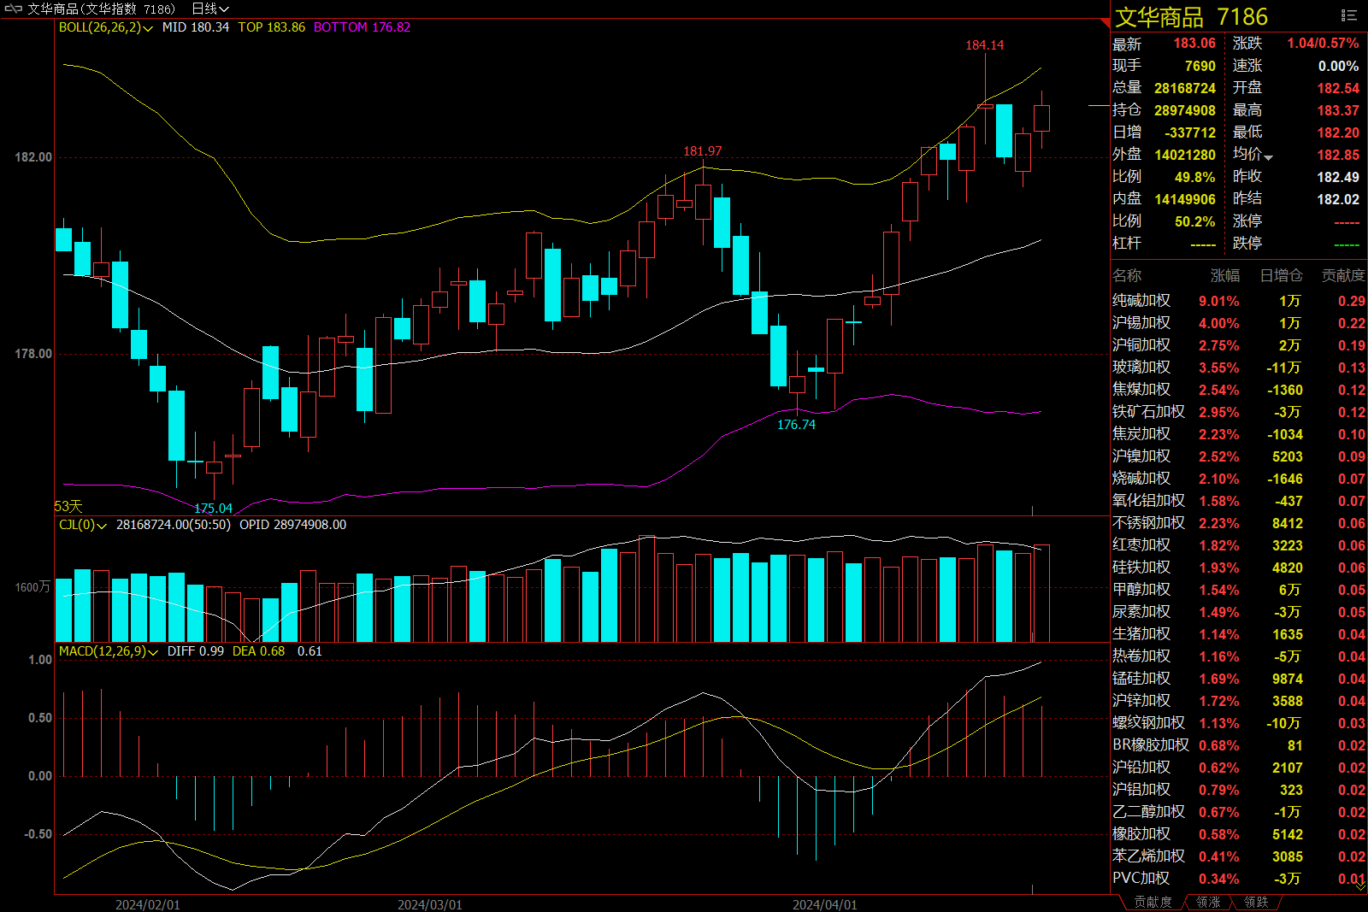Viewport: 1368px width, 912px height.
Task: Select the 红枣加权 row
Action: 1239,545
